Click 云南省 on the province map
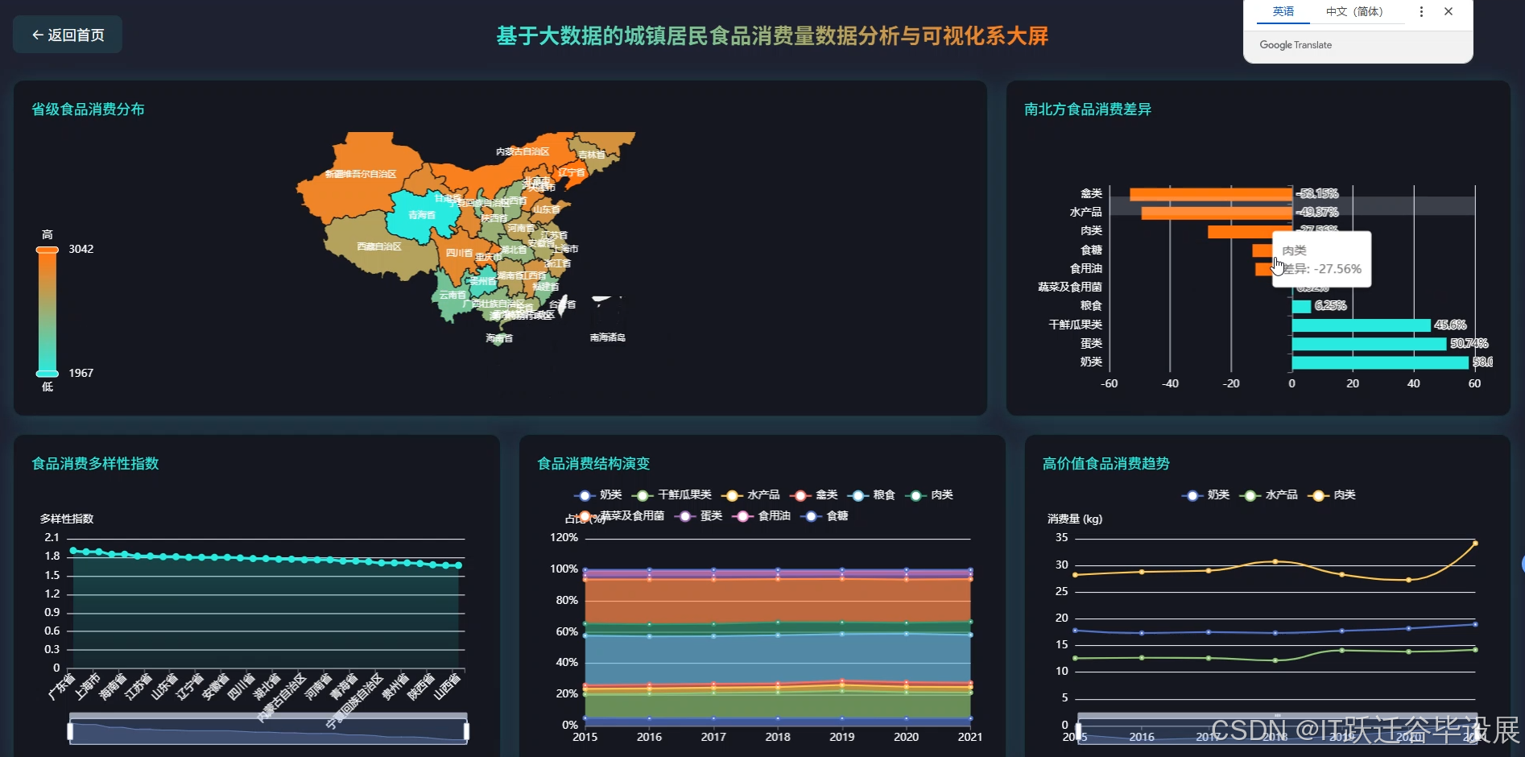The height and width of the screenshot is (757, 1525). click(x=451, y=295)
